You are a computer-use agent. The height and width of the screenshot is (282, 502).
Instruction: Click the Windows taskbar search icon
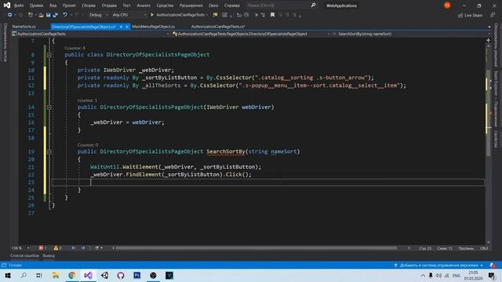click(24, 275)
